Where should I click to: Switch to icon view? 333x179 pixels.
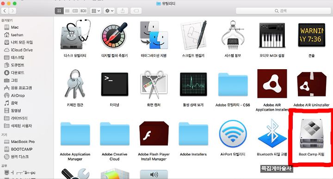tap(59, 11)
